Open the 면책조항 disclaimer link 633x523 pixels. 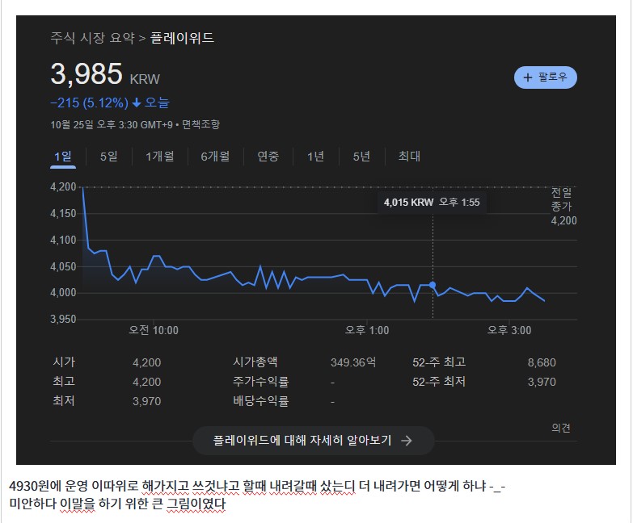click(200, 124)
